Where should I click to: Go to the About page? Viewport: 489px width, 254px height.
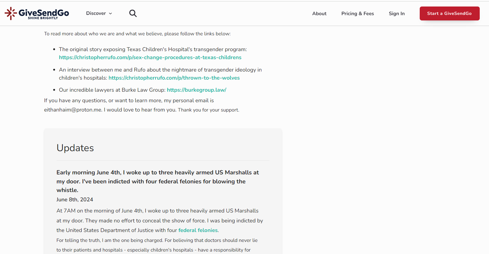(x=319, y=14)
